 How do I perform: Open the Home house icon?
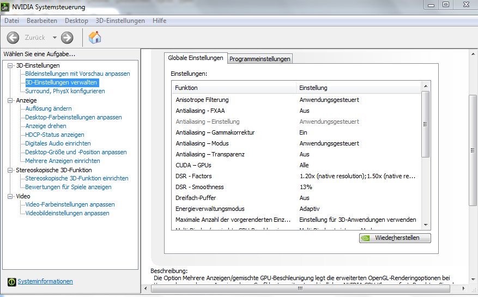(95, 38)
